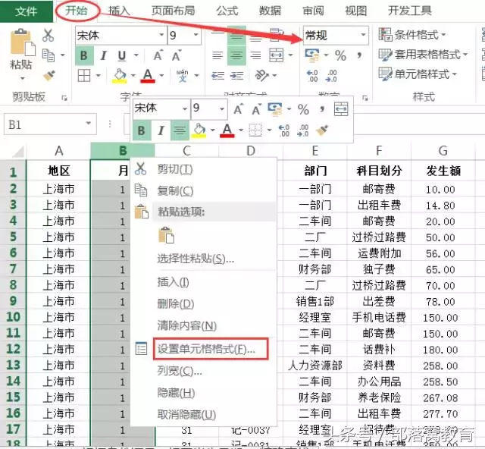Toggle Italic on the mini toolbar

point(161,130)
